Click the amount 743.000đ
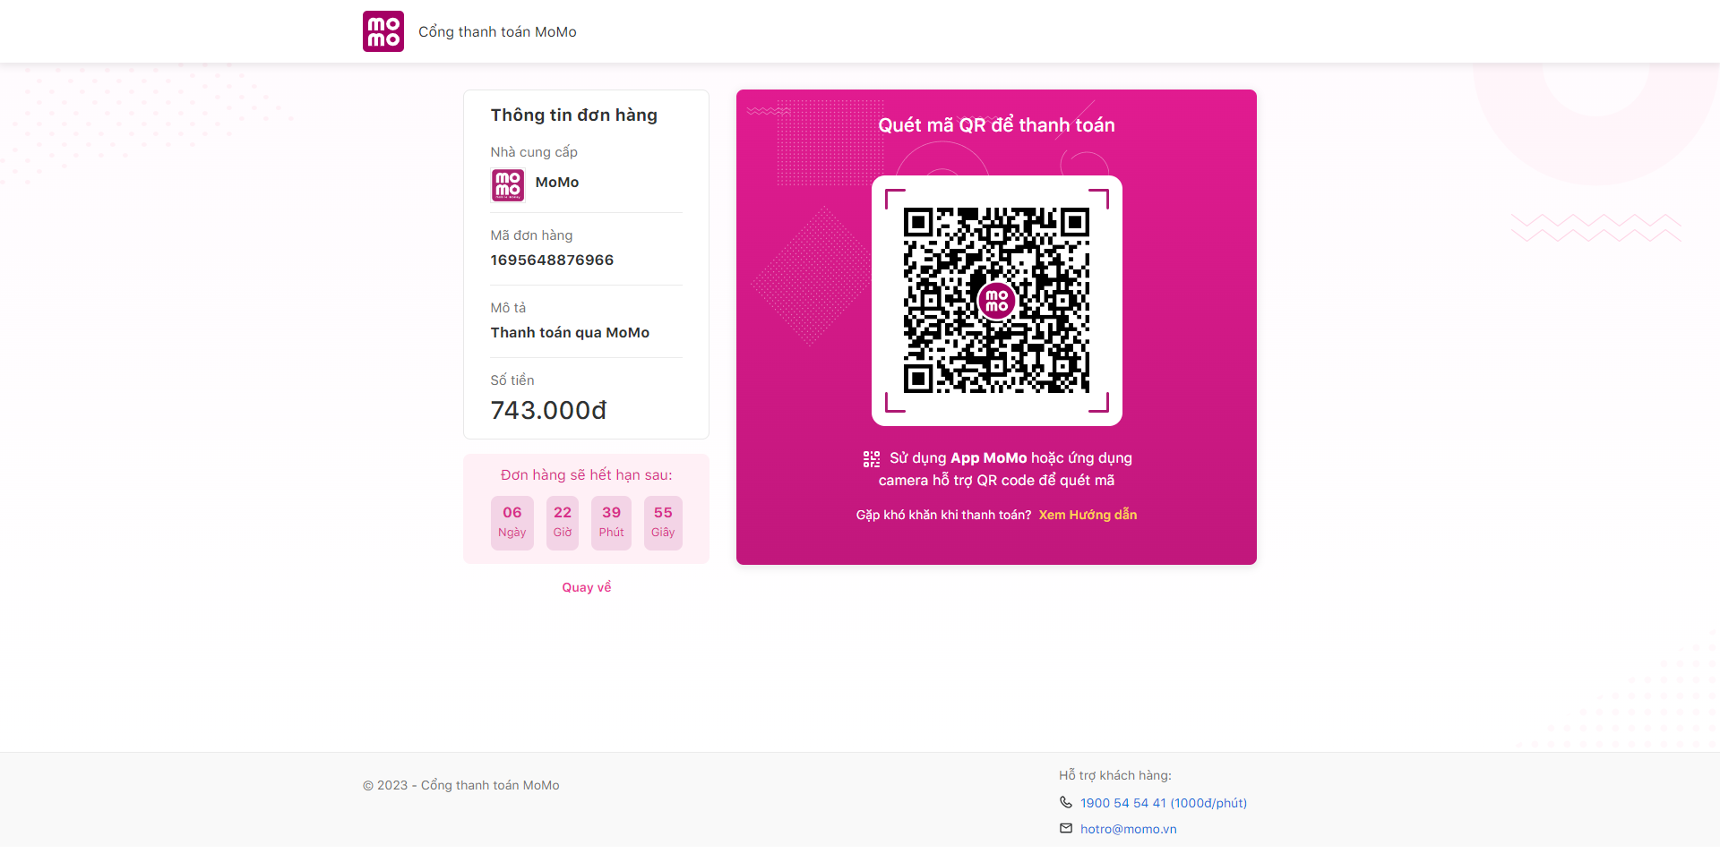This screenshot has width=1720, height=862. tap(548, 410)
